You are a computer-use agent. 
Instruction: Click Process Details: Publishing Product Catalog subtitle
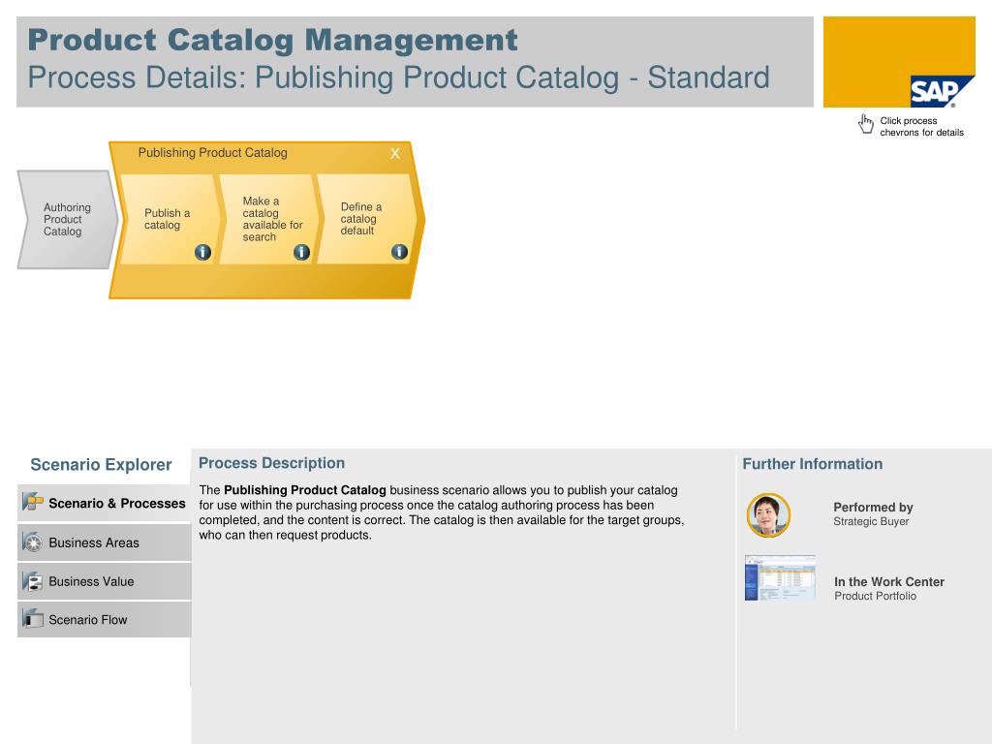click(x=398, y=77)
